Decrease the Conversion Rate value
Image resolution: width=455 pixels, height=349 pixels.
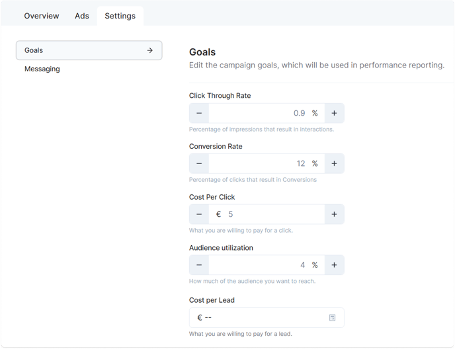click(x=199, y=164)
